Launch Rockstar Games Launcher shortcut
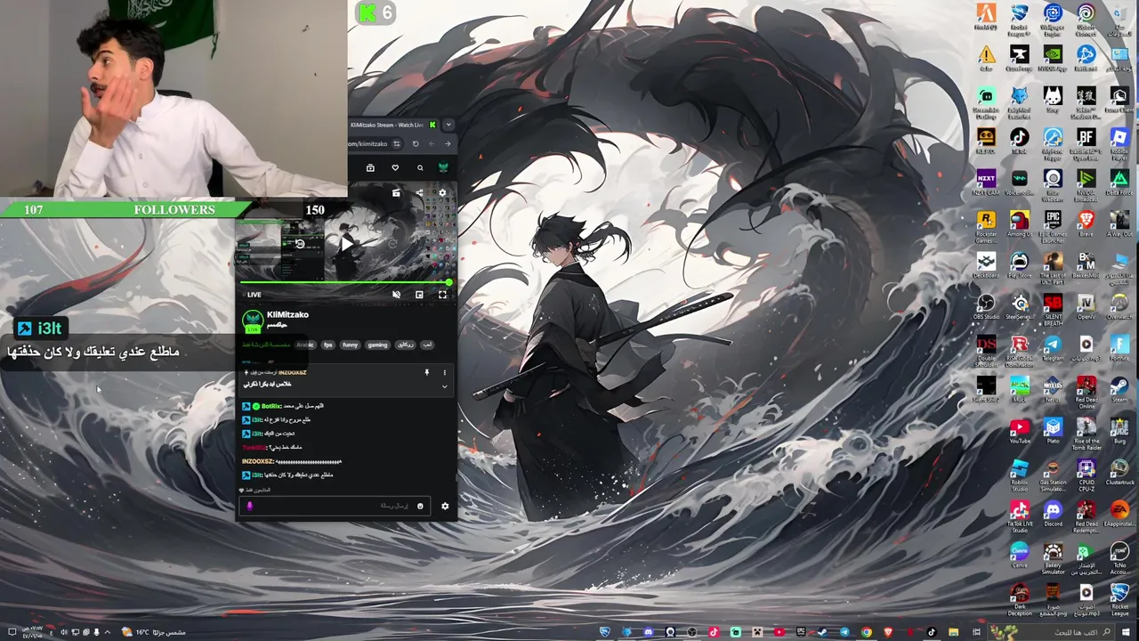The width and height of the screenshot is (1139, 641). [986, 225]
